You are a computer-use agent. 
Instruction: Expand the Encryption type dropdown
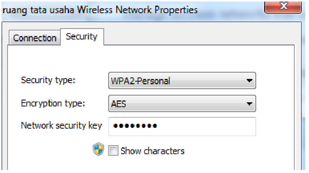point(182,104)
